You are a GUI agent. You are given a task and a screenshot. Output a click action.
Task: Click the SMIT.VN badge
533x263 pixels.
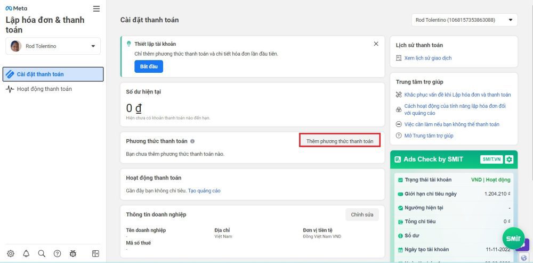click(x=491, y=159)
